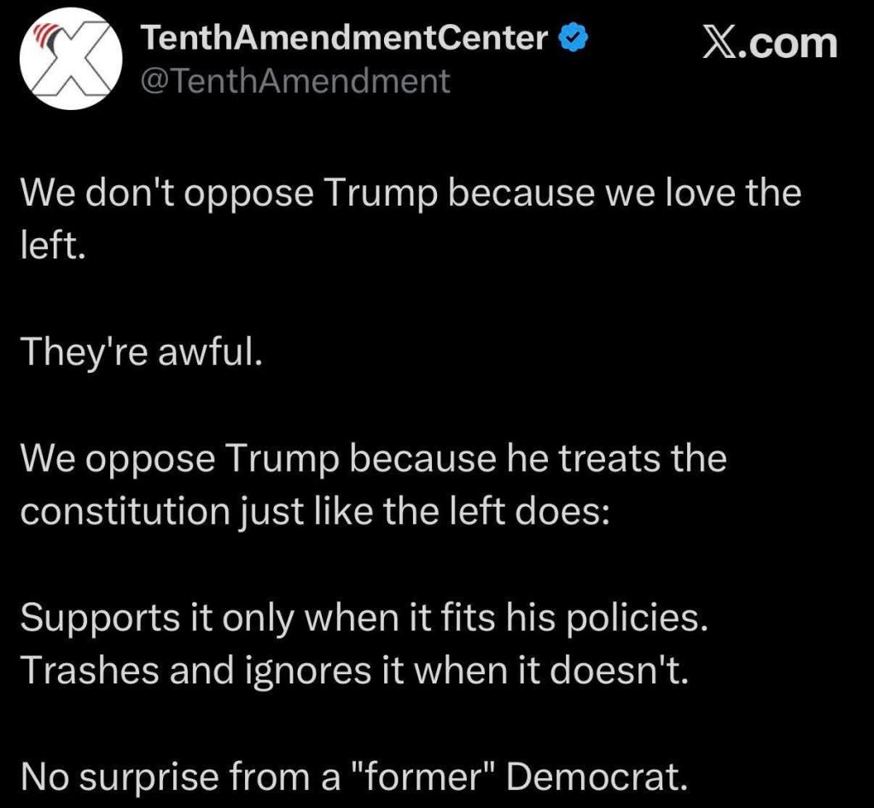This screenshot has height=808, width=874.
Task: Open the TenthAmendmentCenter display name link
Action: pyautogui.click(x=344, y=38)
